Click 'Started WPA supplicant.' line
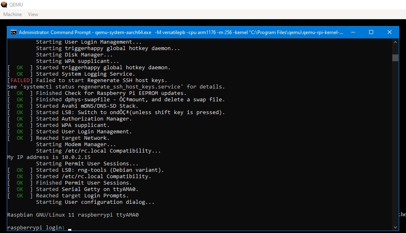This screenshot has height=233, width=406. 73,125
